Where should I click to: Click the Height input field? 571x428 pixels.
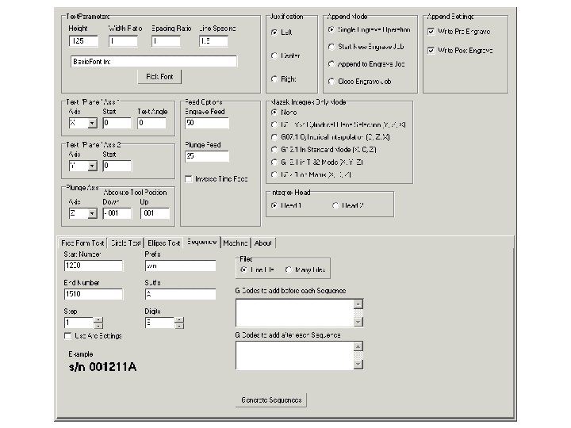pyautogui.click(x=83, y=41)
